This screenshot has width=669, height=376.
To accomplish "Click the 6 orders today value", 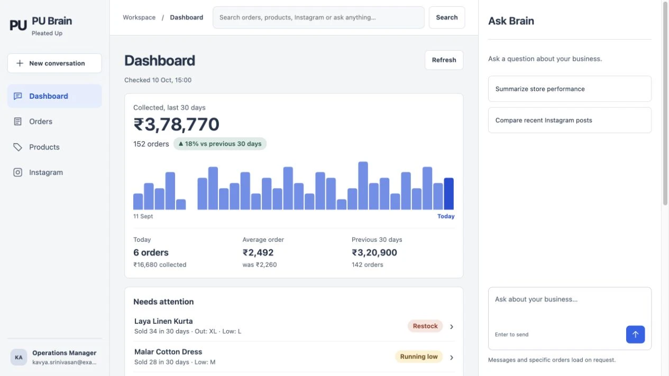I will click(151, 252).
